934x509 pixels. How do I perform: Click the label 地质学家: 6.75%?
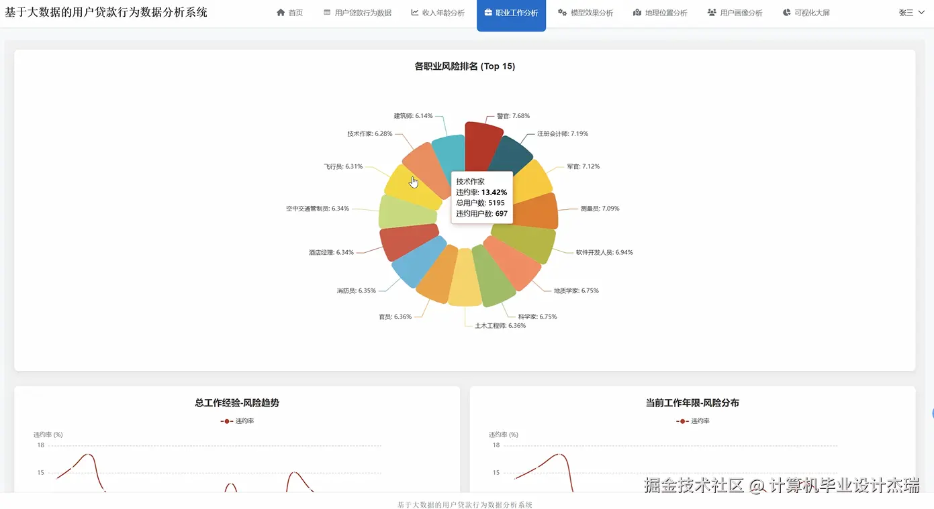click(x=576, y=291)
